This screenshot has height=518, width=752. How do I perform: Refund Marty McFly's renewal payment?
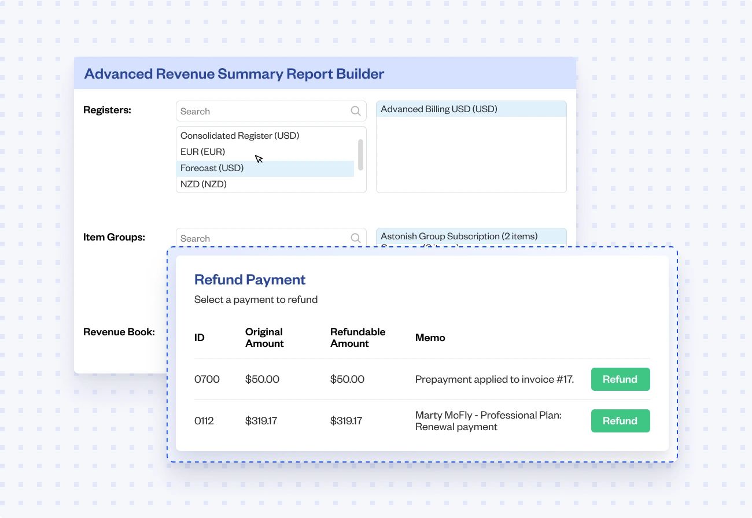pyautogui.click(x=620, y=420)
